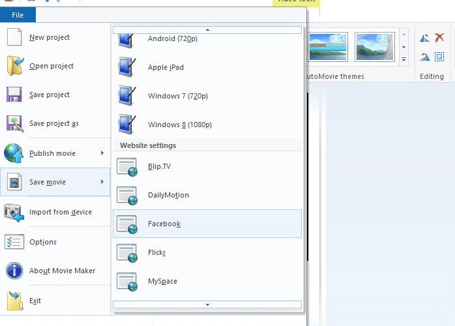Viewport: 455px width, 326px height.
Task: Choose the Save project menu entry
Action: (x=55, y=95)
